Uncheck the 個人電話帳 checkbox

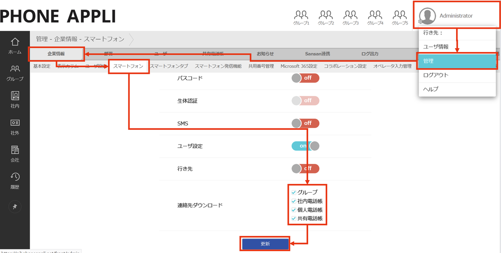[294, 210]
